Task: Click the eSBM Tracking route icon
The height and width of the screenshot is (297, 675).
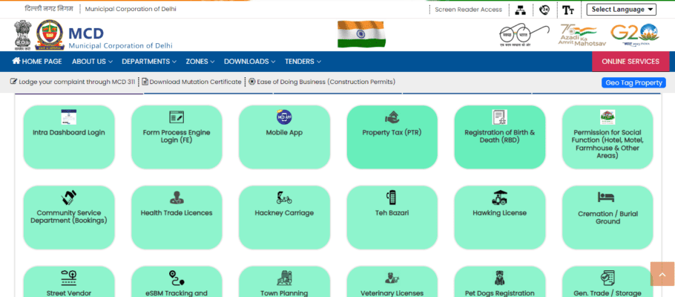Action: click(177, 278)
